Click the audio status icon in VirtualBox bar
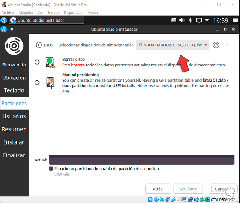This screenshot has width=240, height=203. tap(162, 199)
